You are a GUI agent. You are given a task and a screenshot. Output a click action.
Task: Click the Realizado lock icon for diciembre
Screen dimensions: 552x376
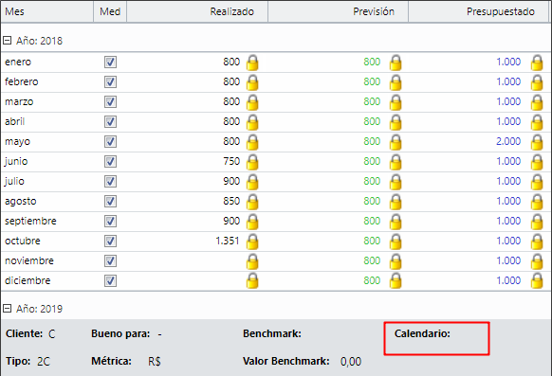tap(252, 281)
